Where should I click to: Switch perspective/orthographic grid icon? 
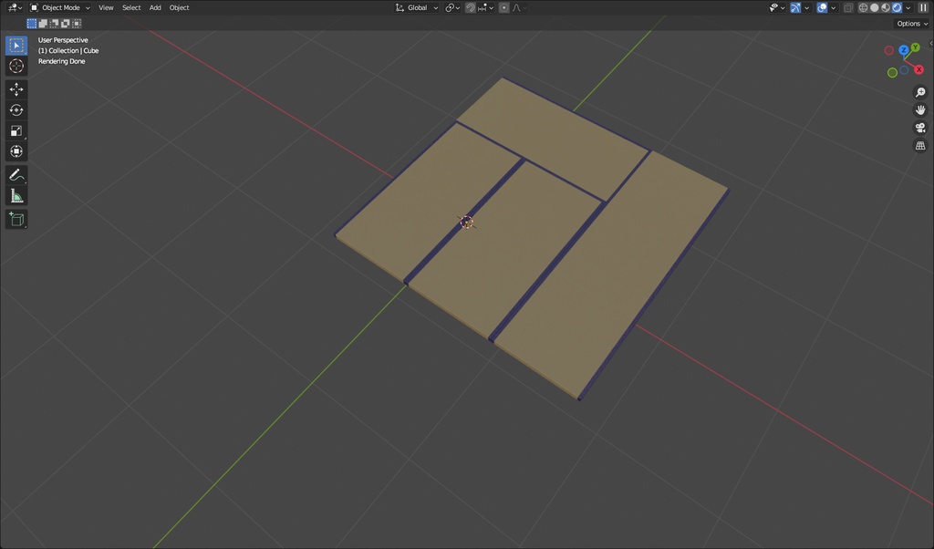point(920,146)
